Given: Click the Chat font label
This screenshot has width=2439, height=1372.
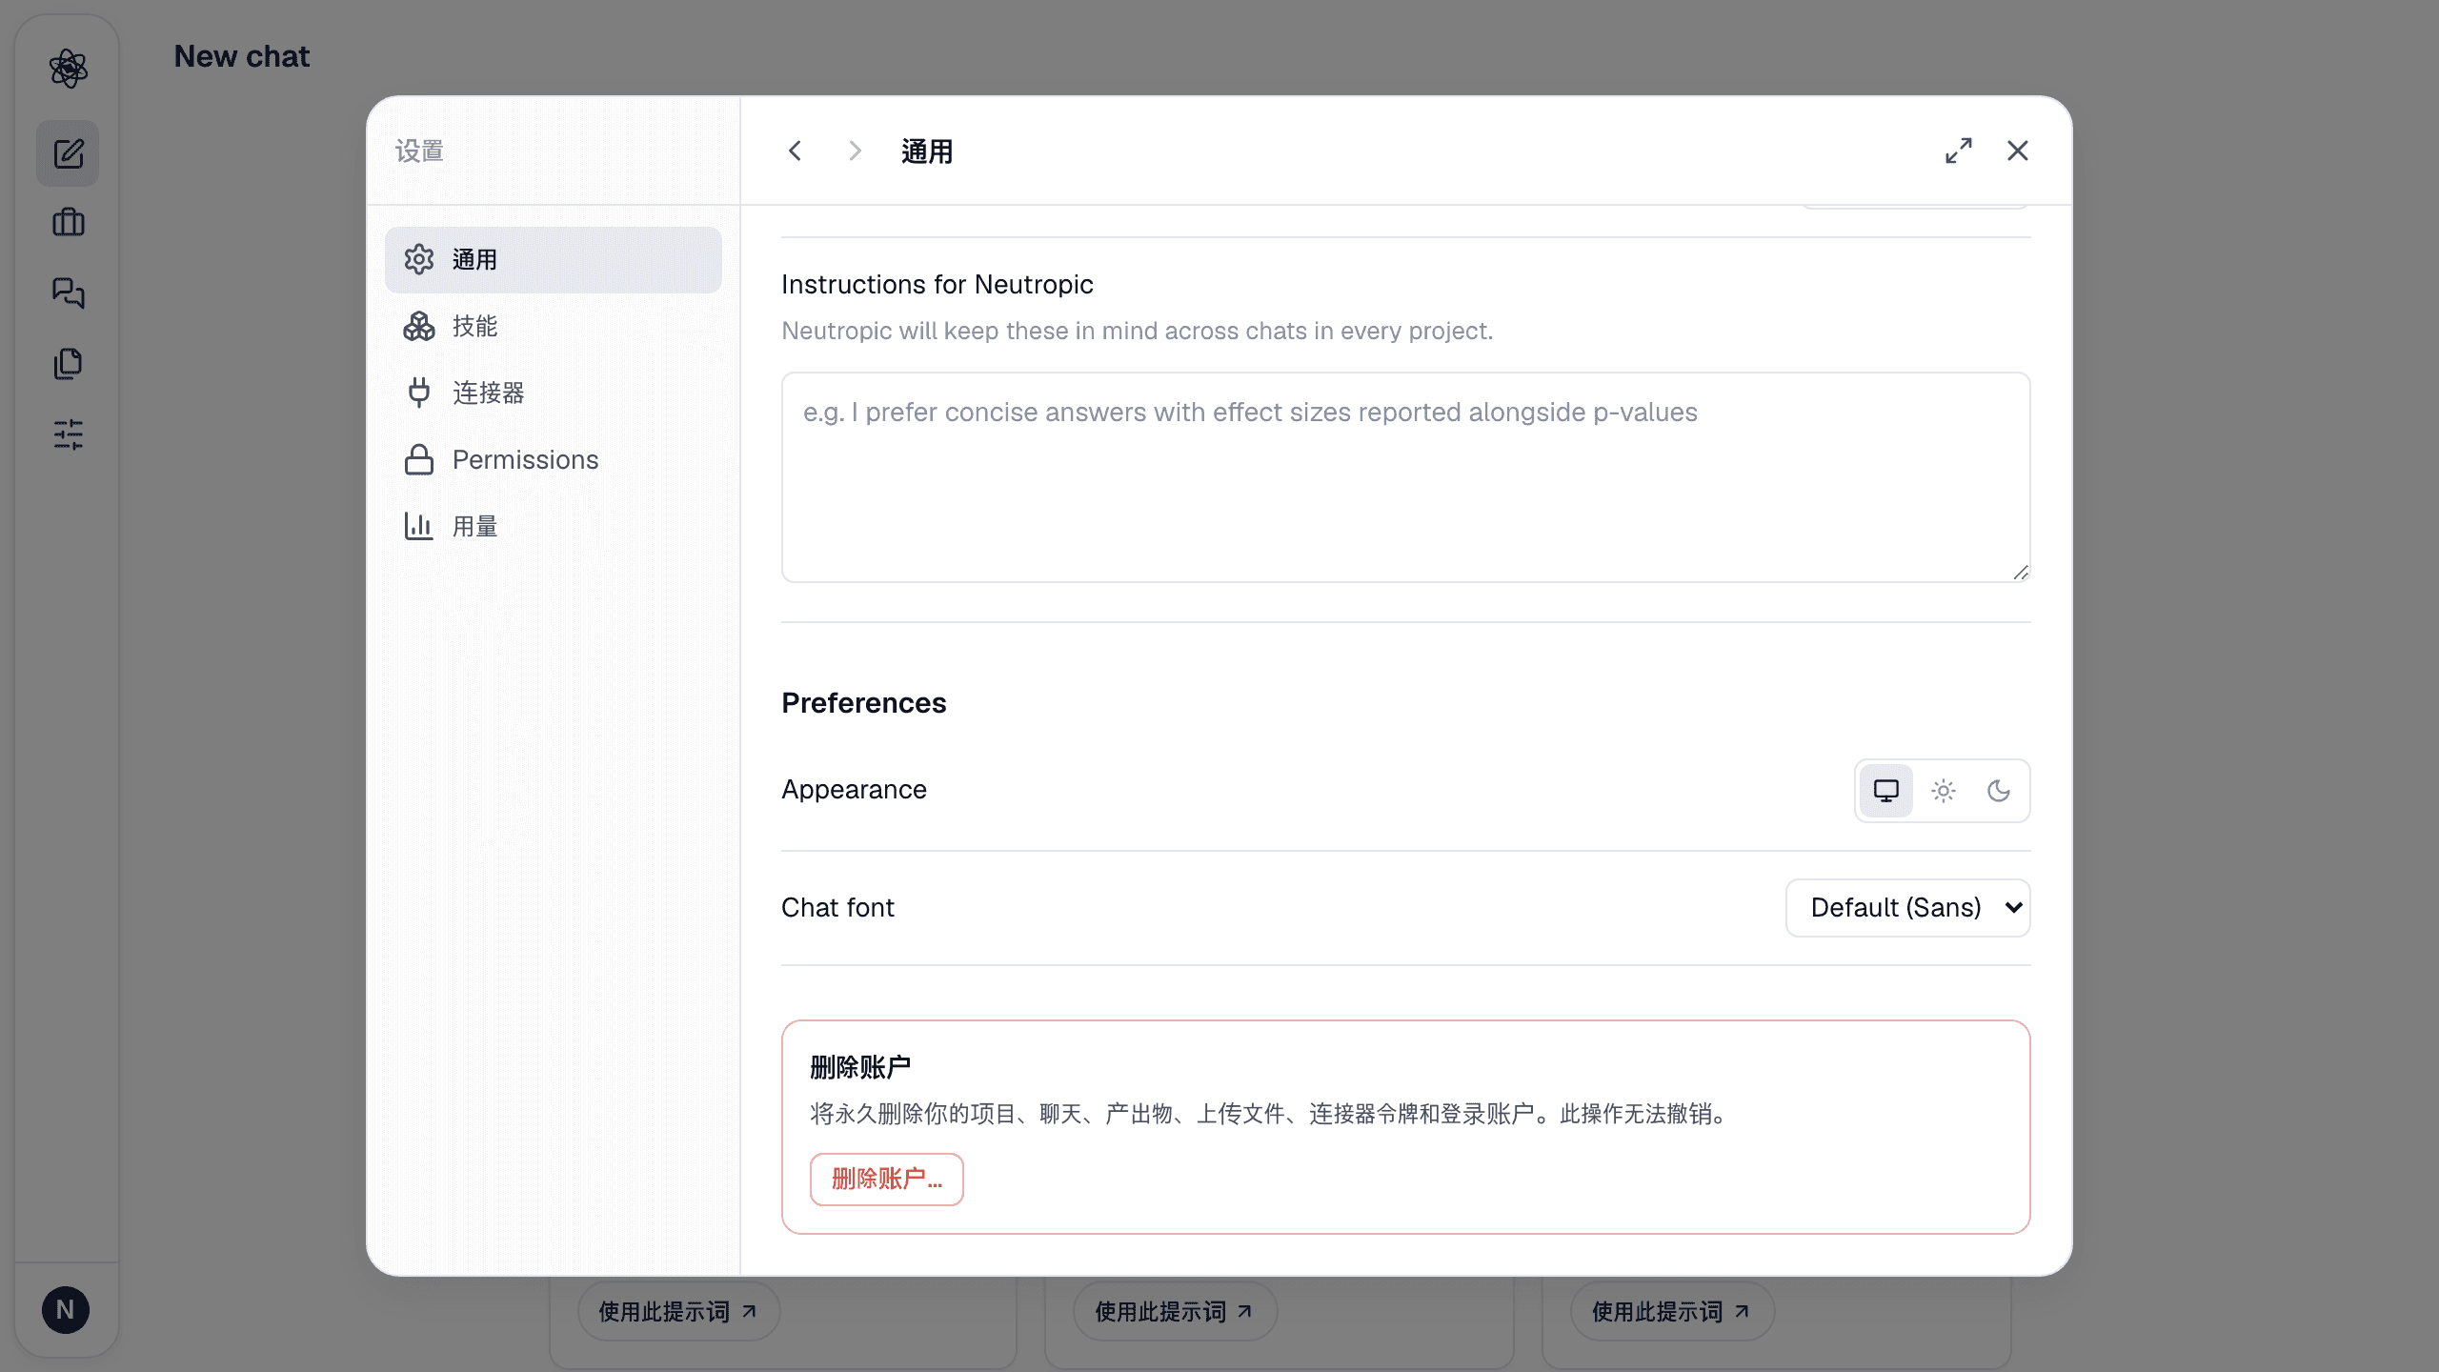Looking at the screenshot, I should coord(838,908).
